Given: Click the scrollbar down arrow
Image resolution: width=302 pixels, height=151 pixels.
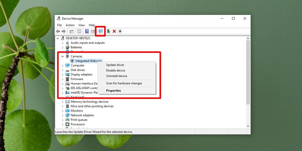Looking at the screenshot, I should pyautogui.click(x=248, y=126).
